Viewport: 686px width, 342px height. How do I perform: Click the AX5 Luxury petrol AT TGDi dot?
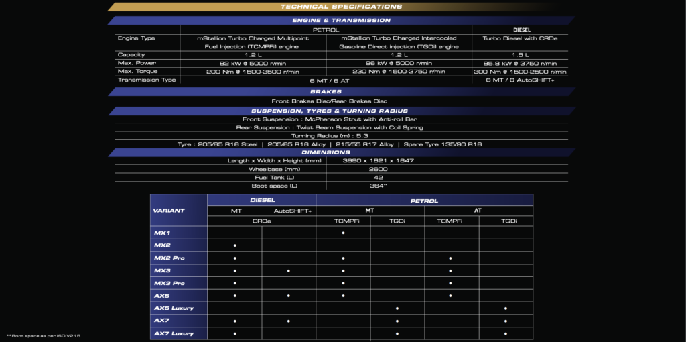505,308
